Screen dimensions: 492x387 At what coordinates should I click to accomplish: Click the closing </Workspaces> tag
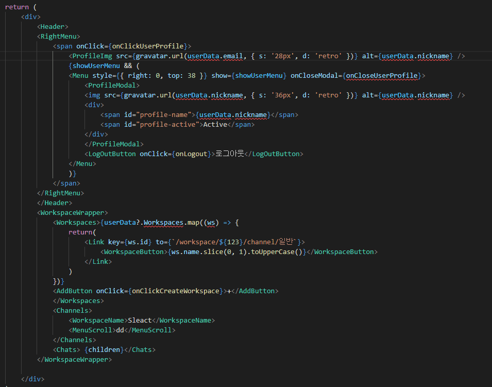78,301
